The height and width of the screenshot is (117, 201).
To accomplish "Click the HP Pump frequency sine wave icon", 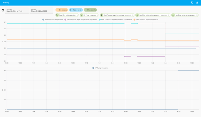I will [x=81, y=15].
